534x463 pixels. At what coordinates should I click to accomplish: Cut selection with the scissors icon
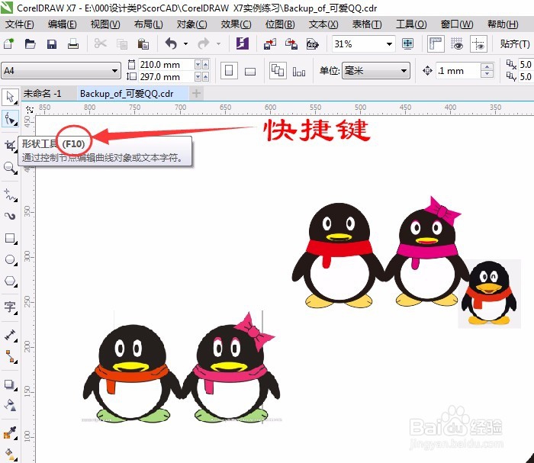(101, 43)
